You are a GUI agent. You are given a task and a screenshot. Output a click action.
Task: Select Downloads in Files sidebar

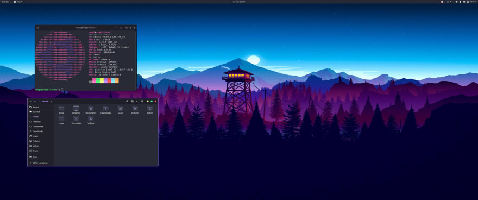(x=40, y=132)
